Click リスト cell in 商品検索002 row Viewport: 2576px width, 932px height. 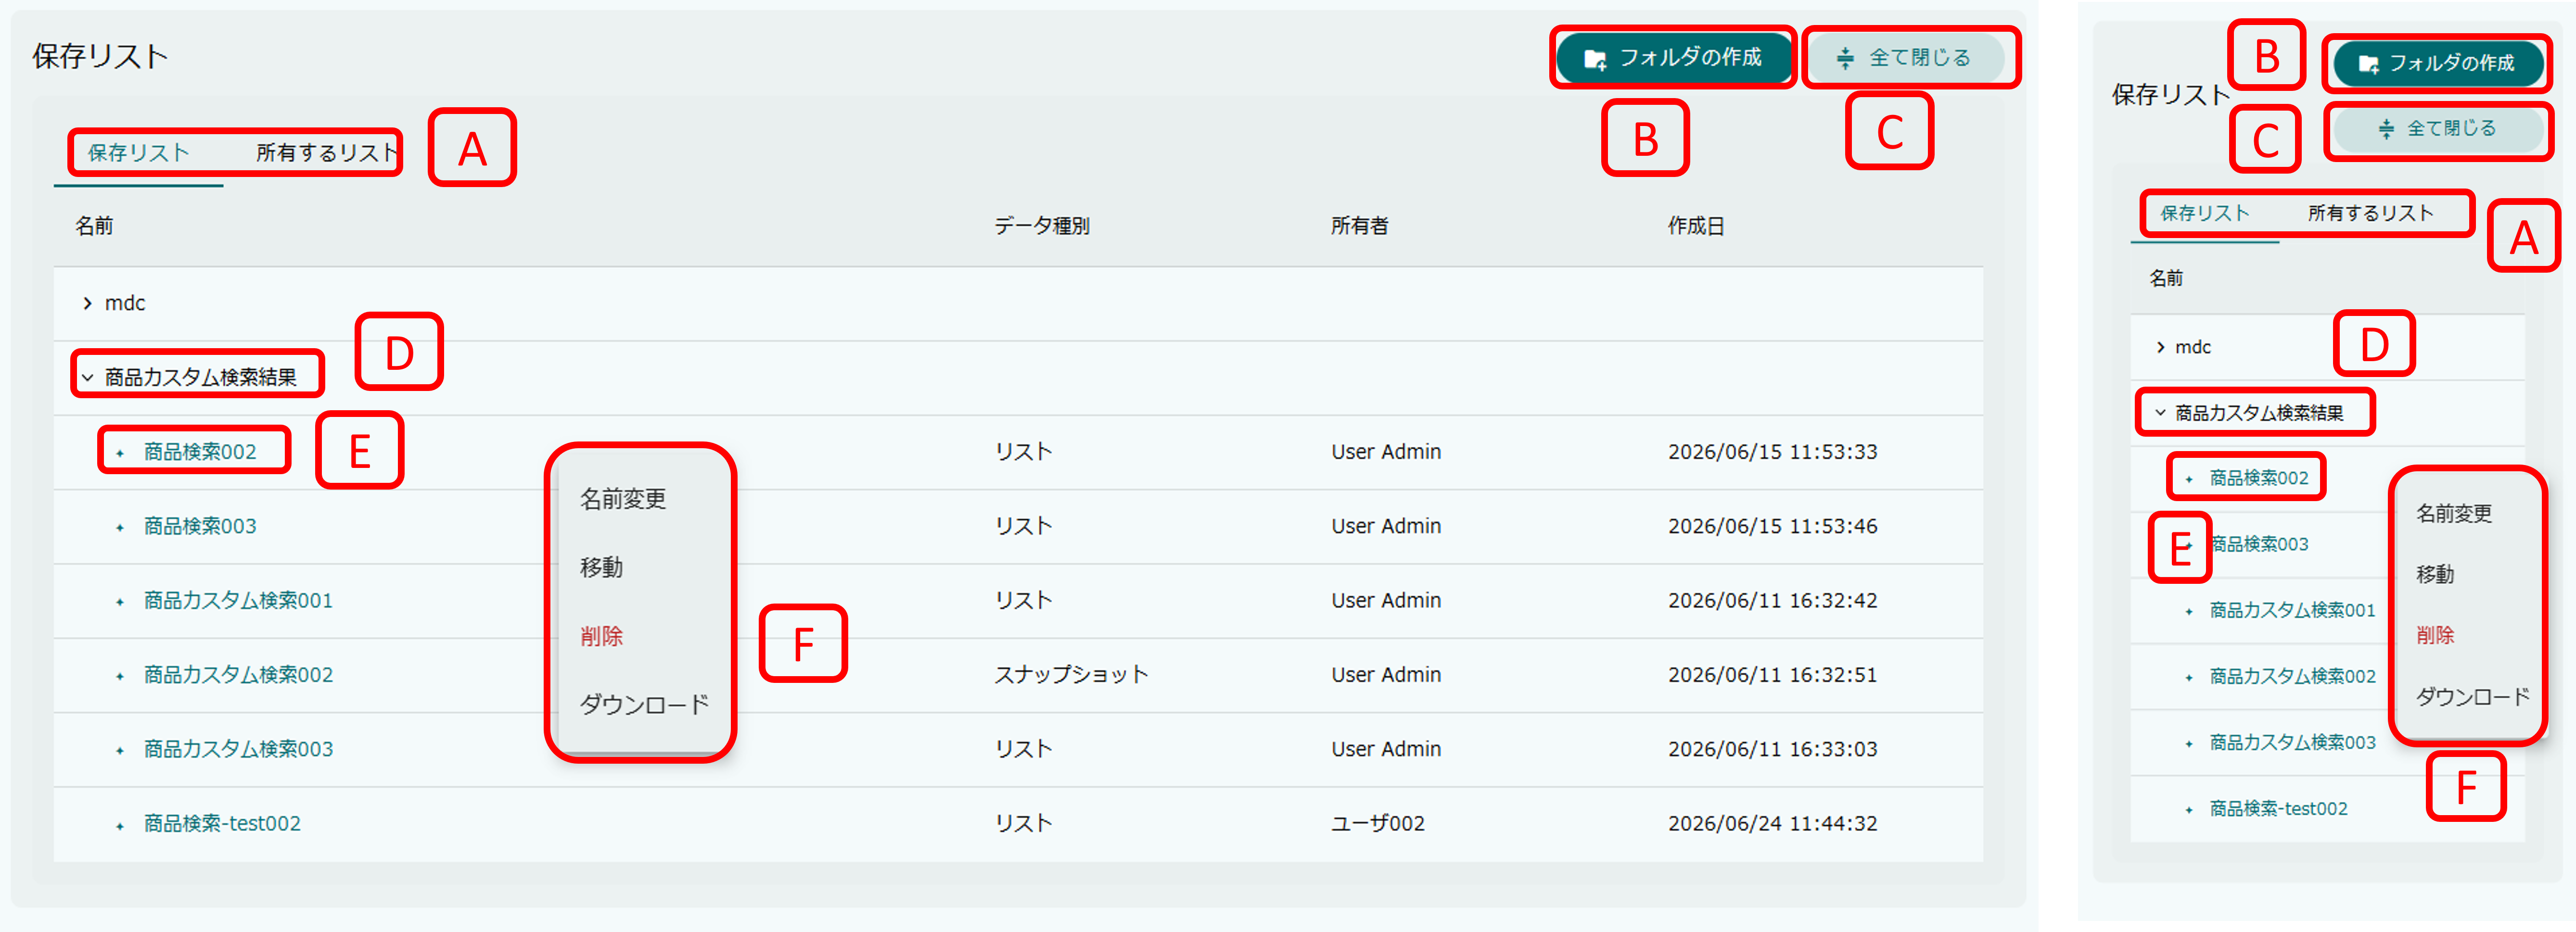point(1023,452)
